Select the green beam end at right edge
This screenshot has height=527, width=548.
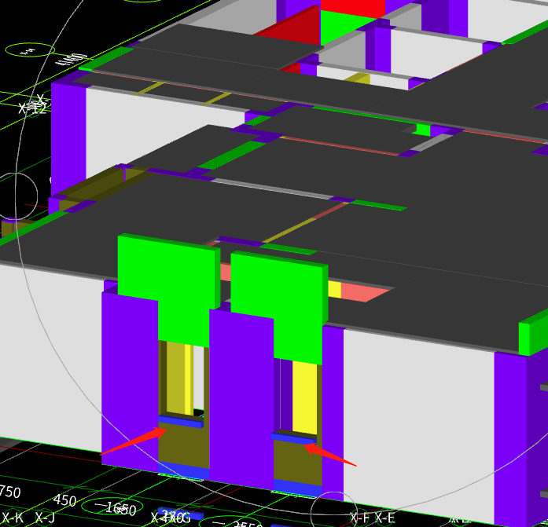(532, 333)
